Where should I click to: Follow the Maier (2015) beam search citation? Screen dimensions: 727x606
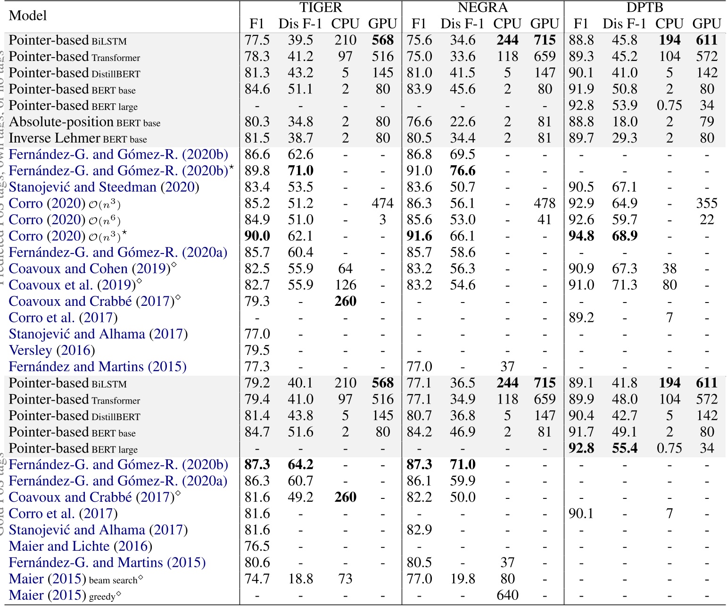[75, 579]
